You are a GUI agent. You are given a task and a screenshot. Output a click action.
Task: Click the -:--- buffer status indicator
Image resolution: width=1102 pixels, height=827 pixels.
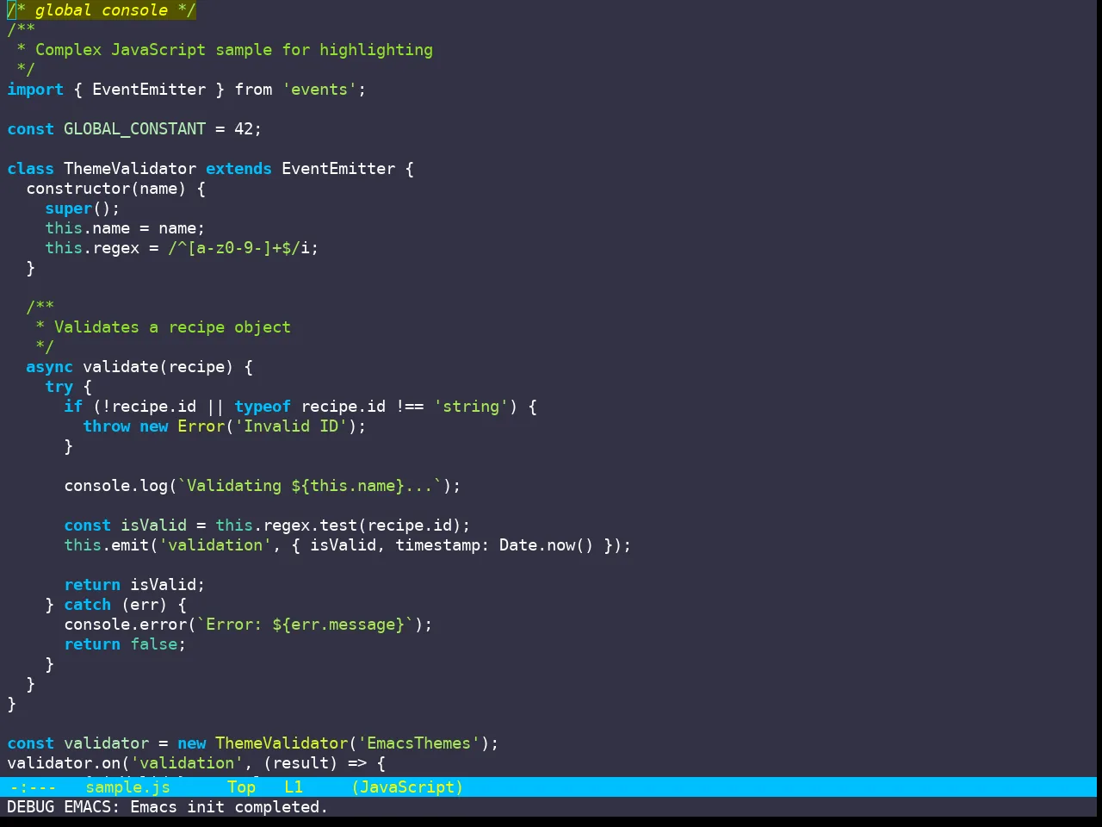click(33, 787)
